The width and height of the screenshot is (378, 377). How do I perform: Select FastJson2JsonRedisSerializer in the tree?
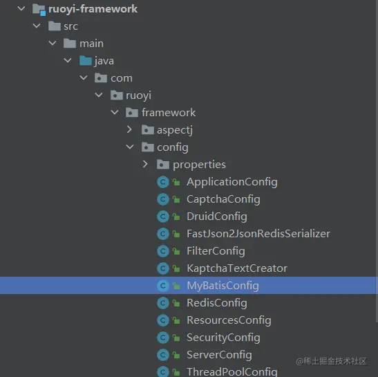pos(258,234)
